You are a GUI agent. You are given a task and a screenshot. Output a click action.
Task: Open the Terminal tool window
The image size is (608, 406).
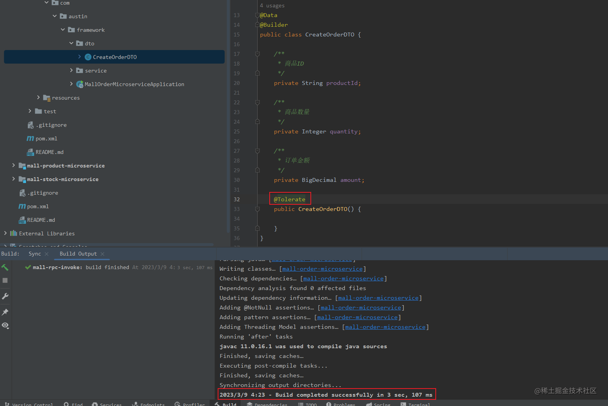click(415, 404)
